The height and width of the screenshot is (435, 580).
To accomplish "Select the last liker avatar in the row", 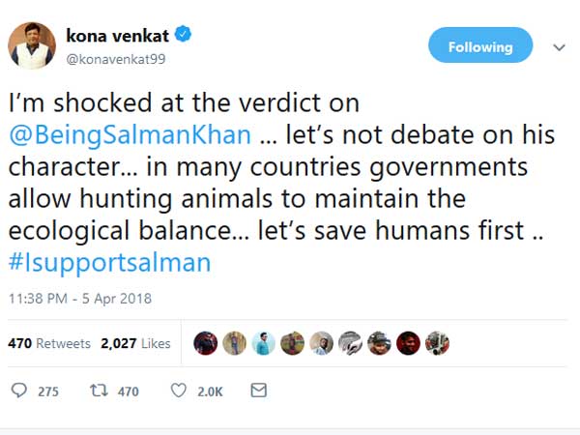I will [437, 343].
